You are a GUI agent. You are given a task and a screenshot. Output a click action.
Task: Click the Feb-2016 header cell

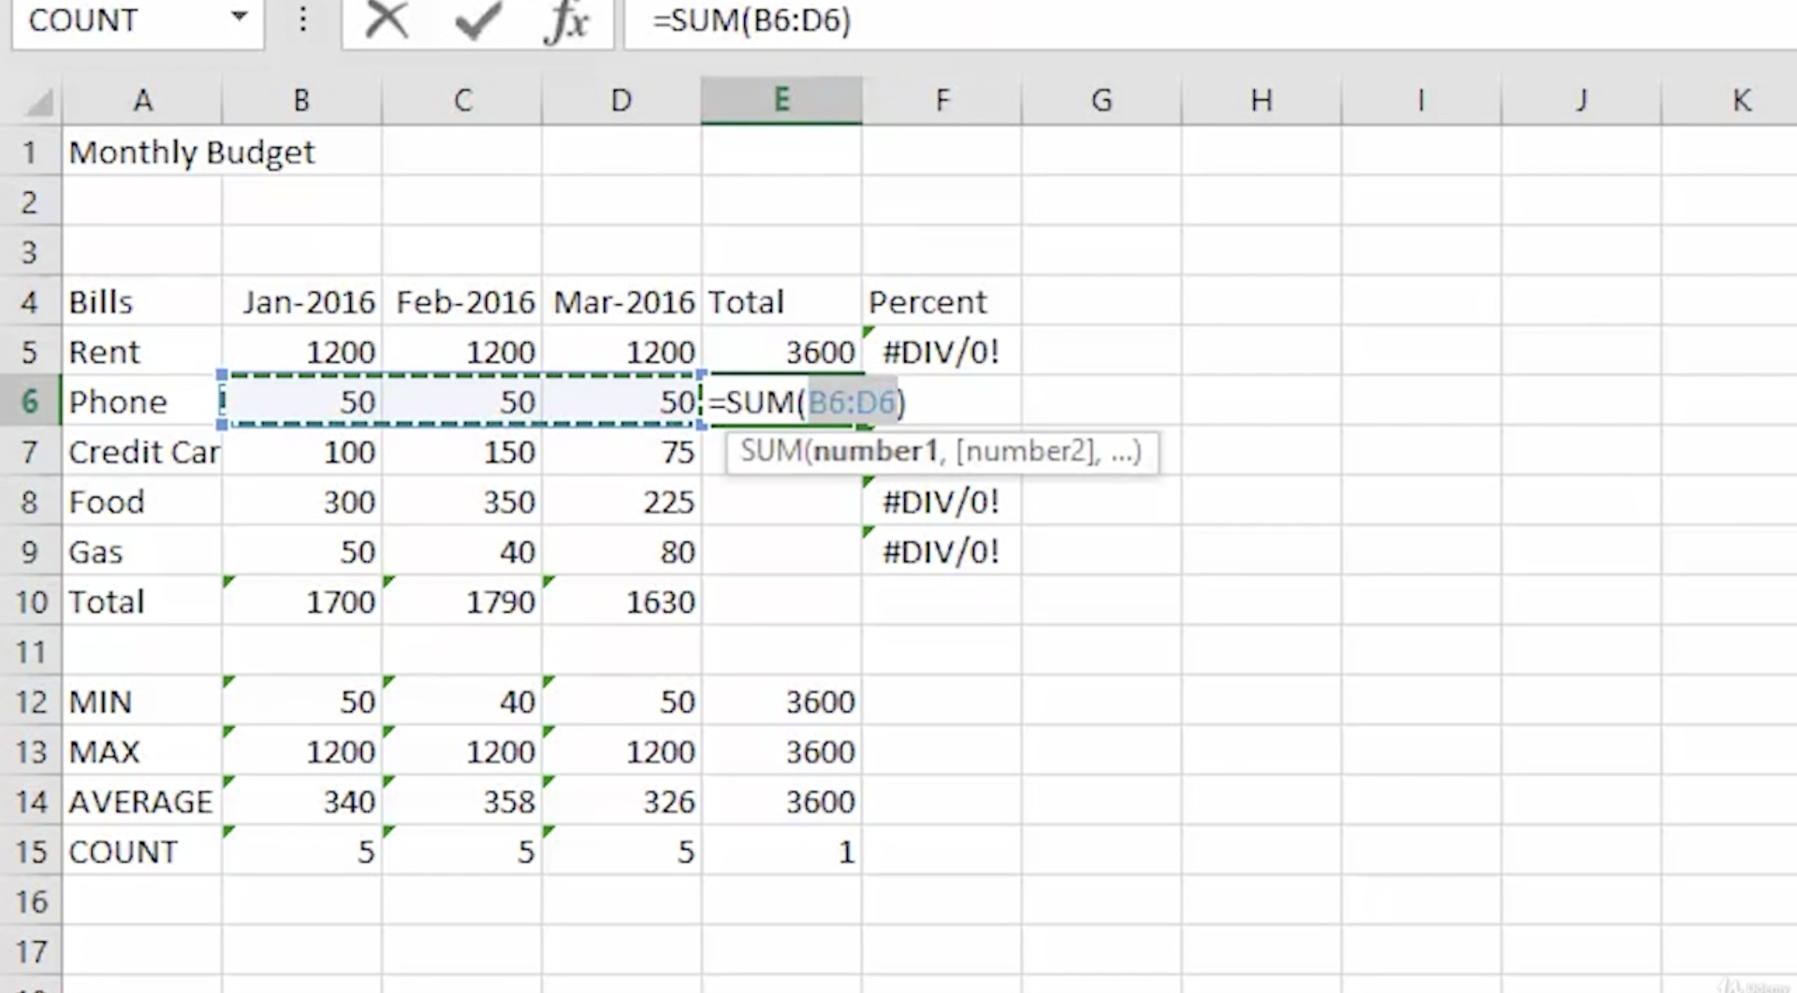(462, 301)
